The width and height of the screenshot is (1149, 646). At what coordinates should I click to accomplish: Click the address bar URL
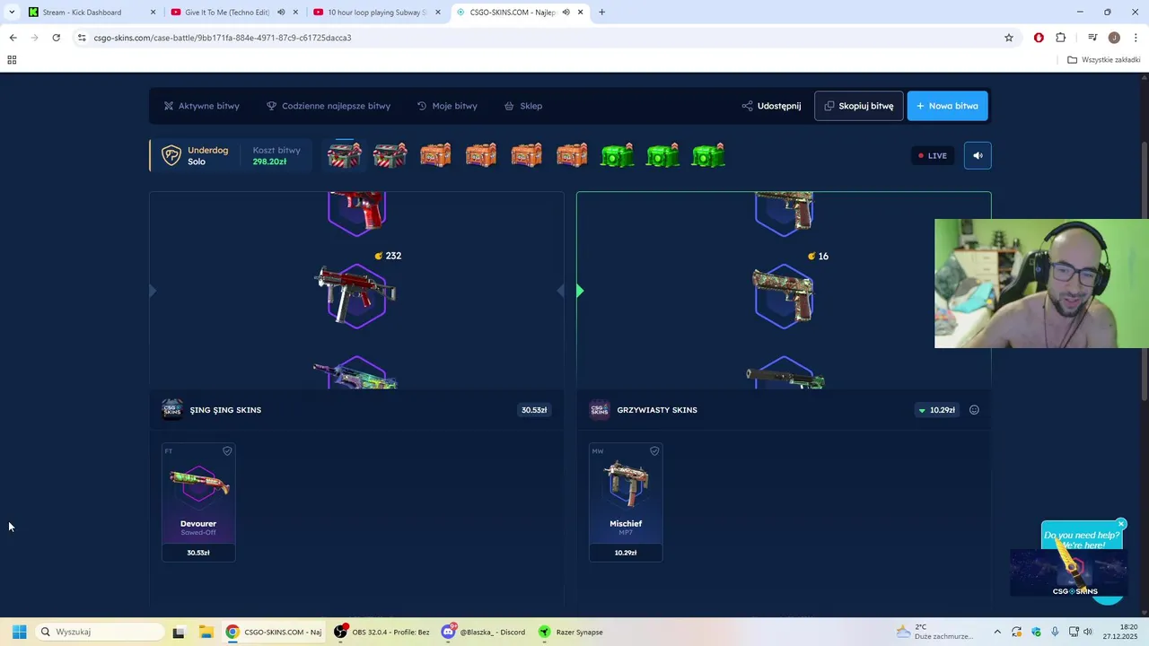coord(223,38)
